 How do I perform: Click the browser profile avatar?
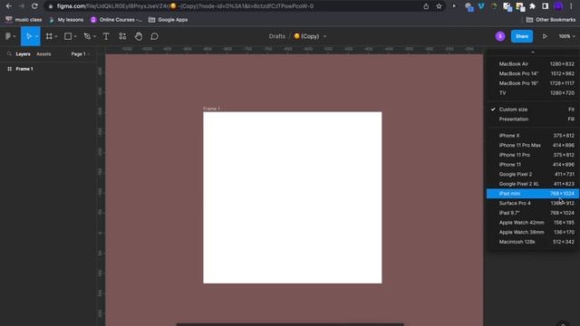(558, 6)
